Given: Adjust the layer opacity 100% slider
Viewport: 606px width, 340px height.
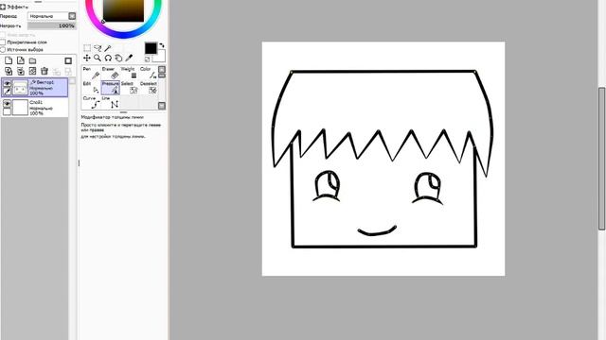Looking at the screenshot, I should coord(52,25).
